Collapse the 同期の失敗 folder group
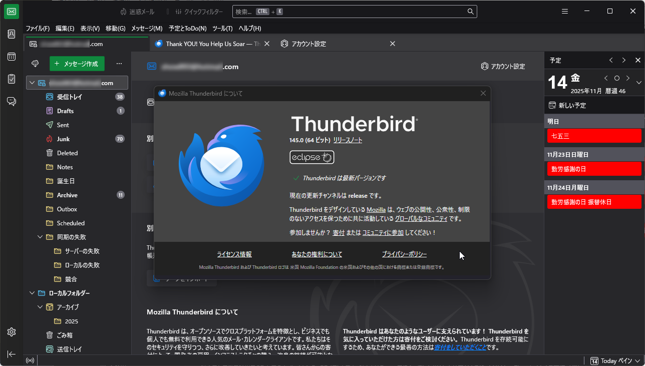This screenshot has width=645, height=366. [x=40, y=237]
